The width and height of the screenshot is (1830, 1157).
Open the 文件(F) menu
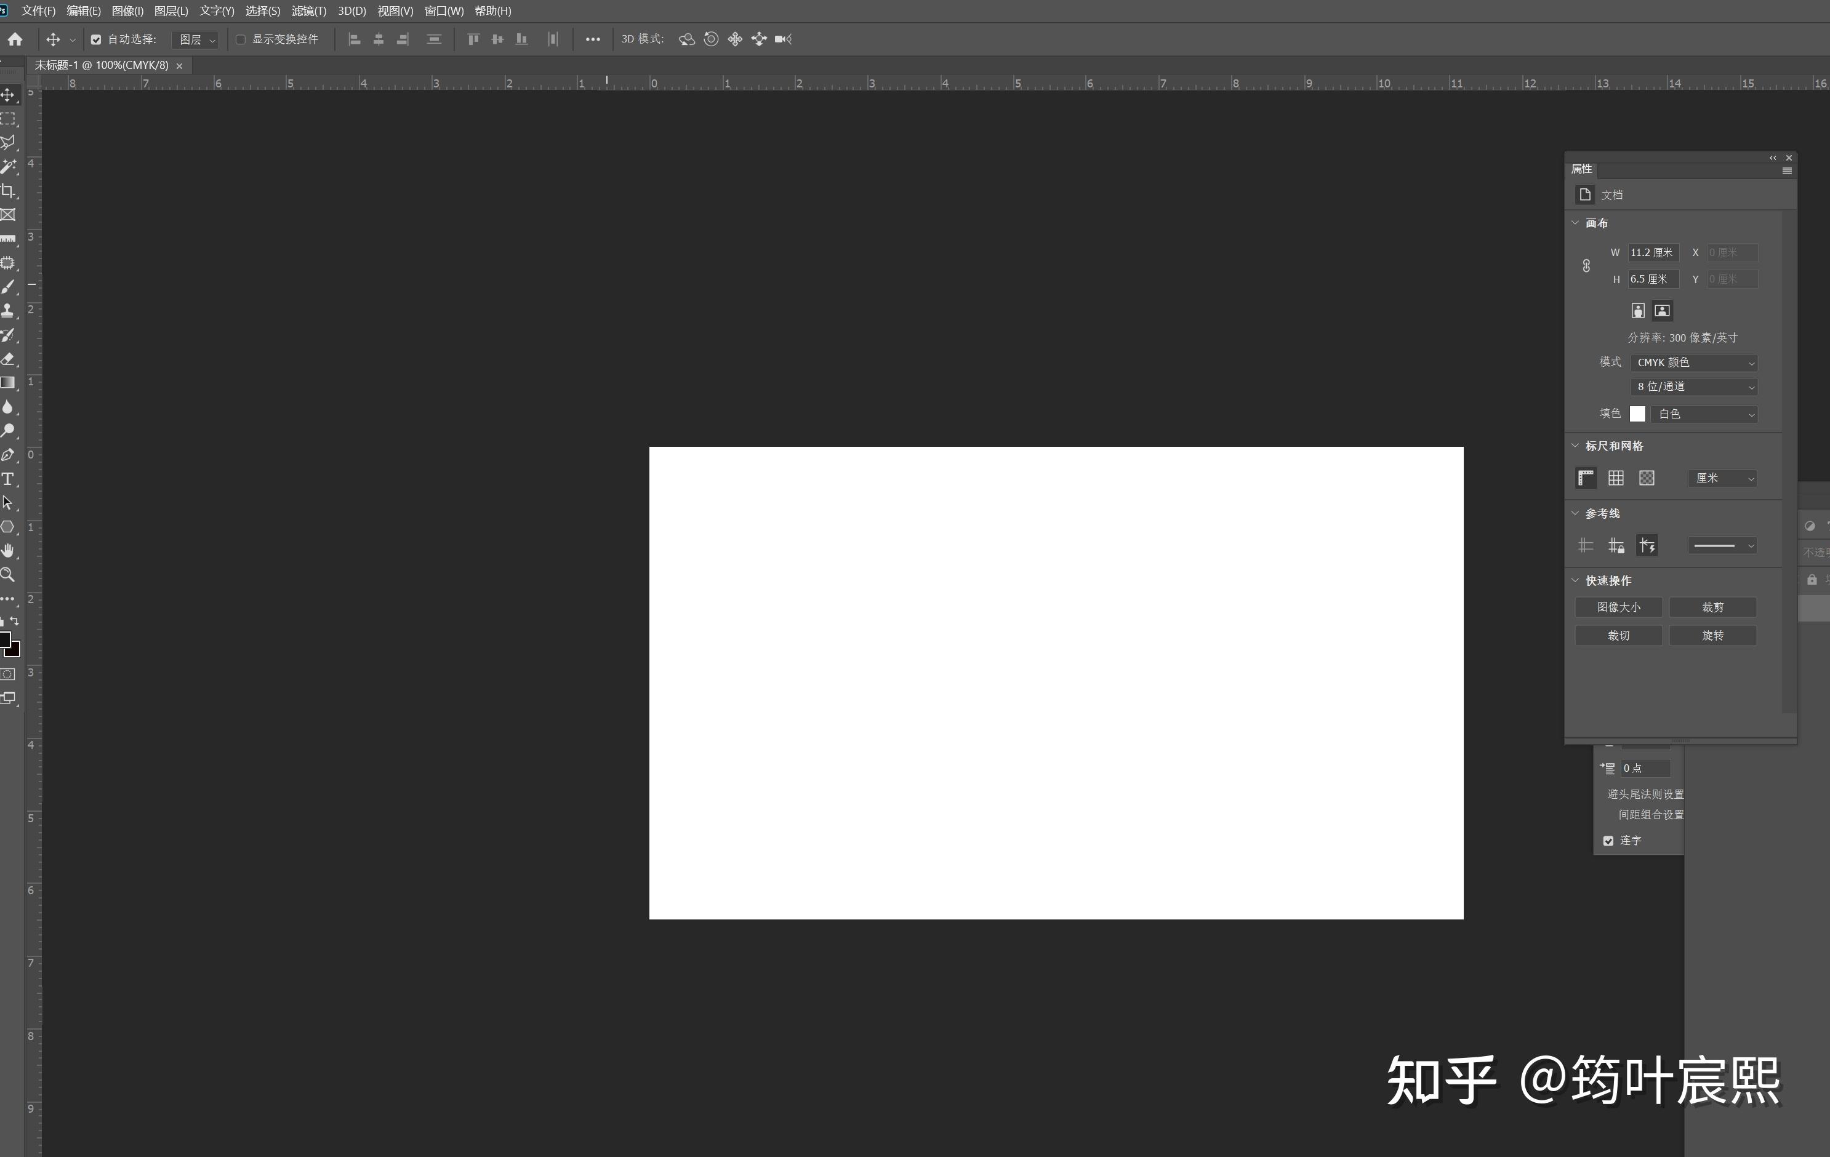[38, 10]
